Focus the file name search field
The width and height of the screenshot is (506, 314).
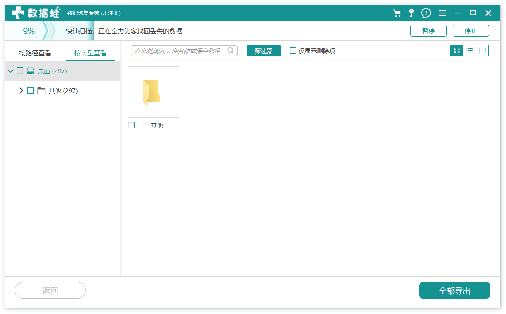(x=184, y=51)
